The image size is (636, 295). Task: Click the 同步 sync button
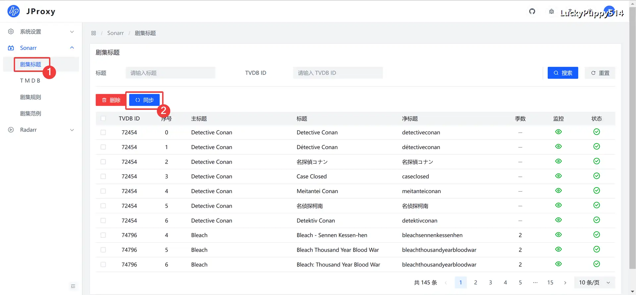pyautogui.click(x=144, y=100)
